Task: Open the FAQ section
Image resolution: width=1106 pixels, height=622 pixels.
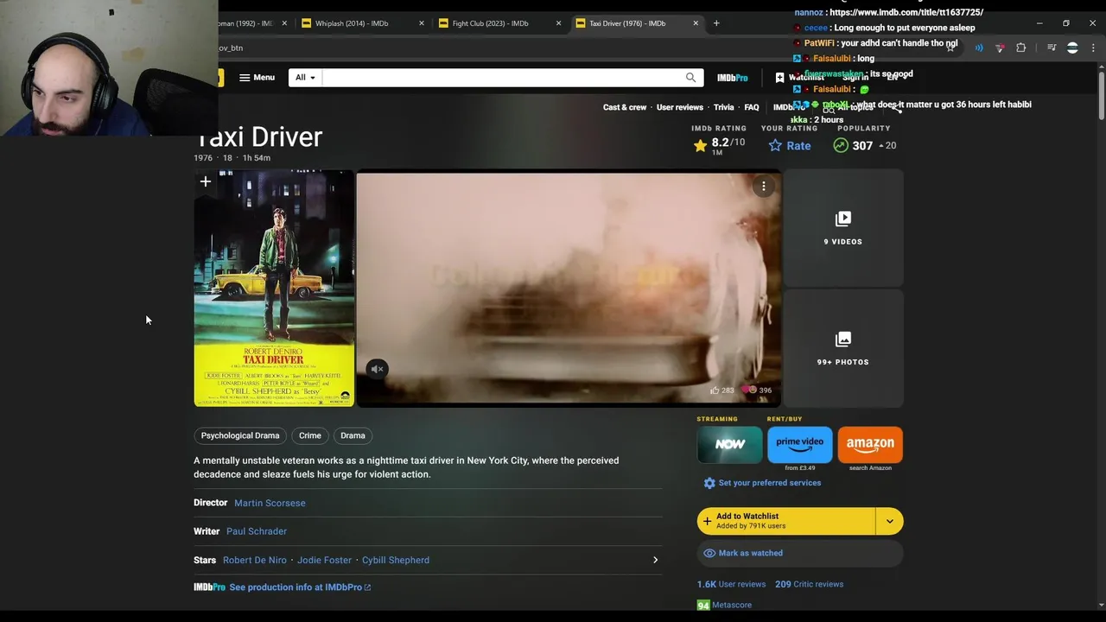Action: click(752, 107)
